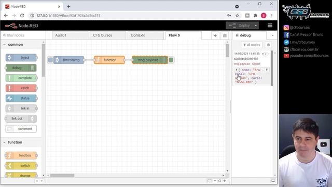Image resolution: width=332 pixels, height=187 pixels.
Task: Switch to the Contexto flow tab
Action: (146, 35)
